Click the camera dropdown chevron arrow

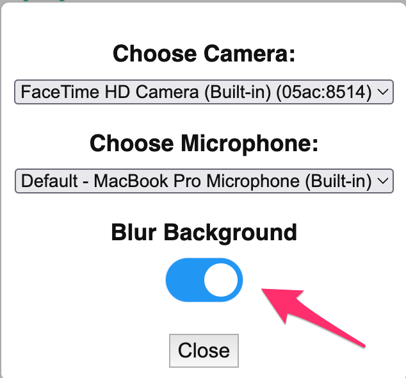point(383,92)
